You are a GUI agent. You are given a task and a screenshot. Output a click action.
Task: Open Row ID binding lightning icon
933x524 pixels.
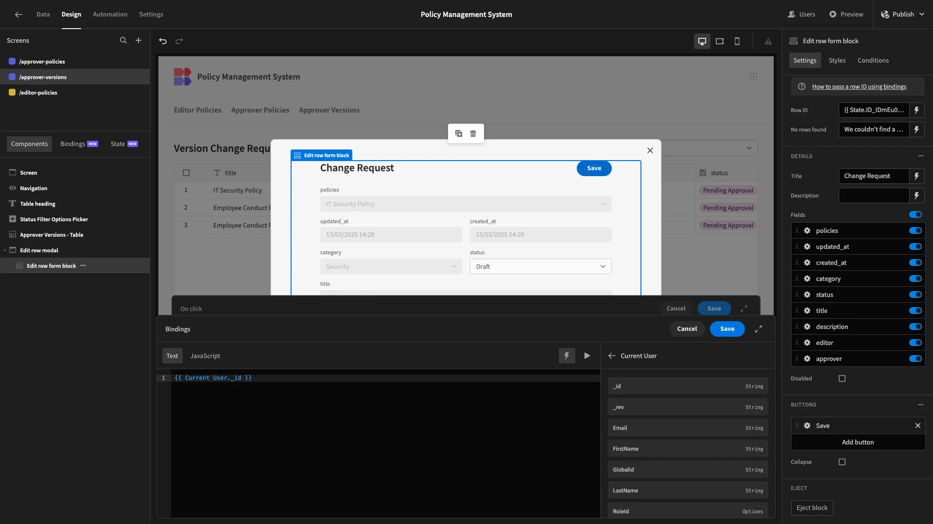click(x=917, y=110)
